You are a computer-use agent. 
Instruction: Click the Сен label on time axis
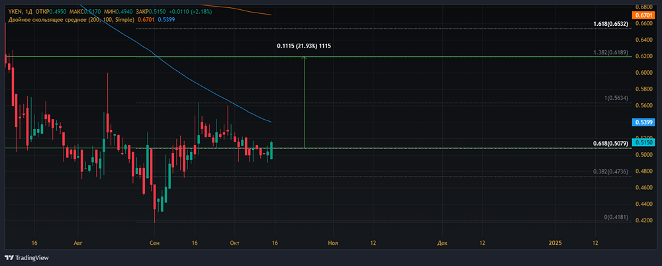(x=154, y=243)
